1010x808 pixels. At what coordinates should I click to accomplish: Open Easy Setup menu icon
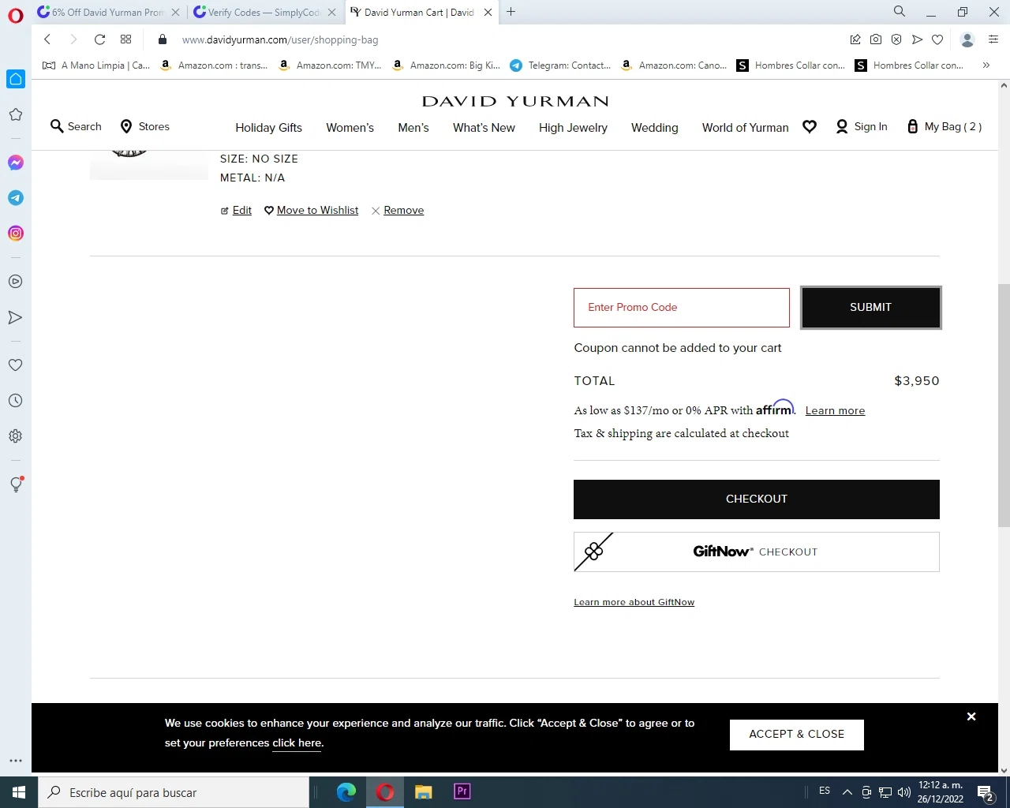tap(993, 39)
